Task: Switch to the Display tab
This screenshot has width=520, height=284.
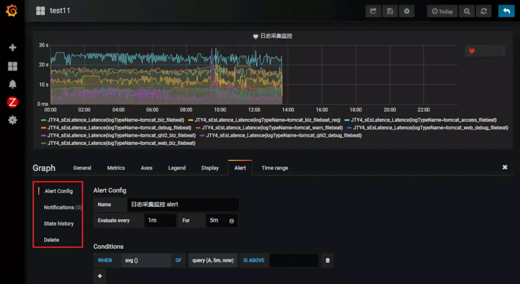Action: tap(210, 168)
